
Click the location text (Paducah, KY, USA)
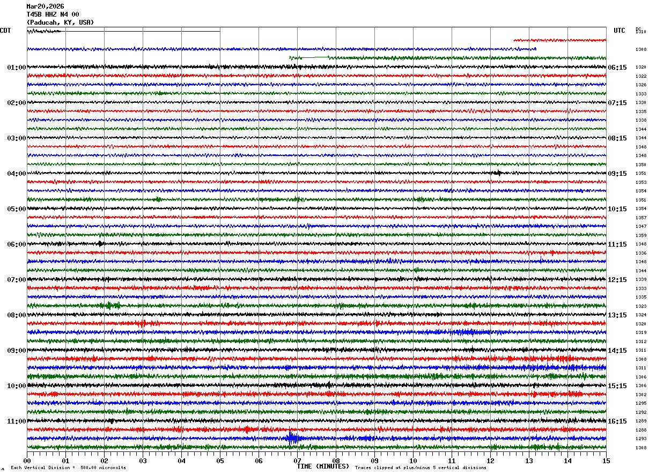tap(60, 23)
